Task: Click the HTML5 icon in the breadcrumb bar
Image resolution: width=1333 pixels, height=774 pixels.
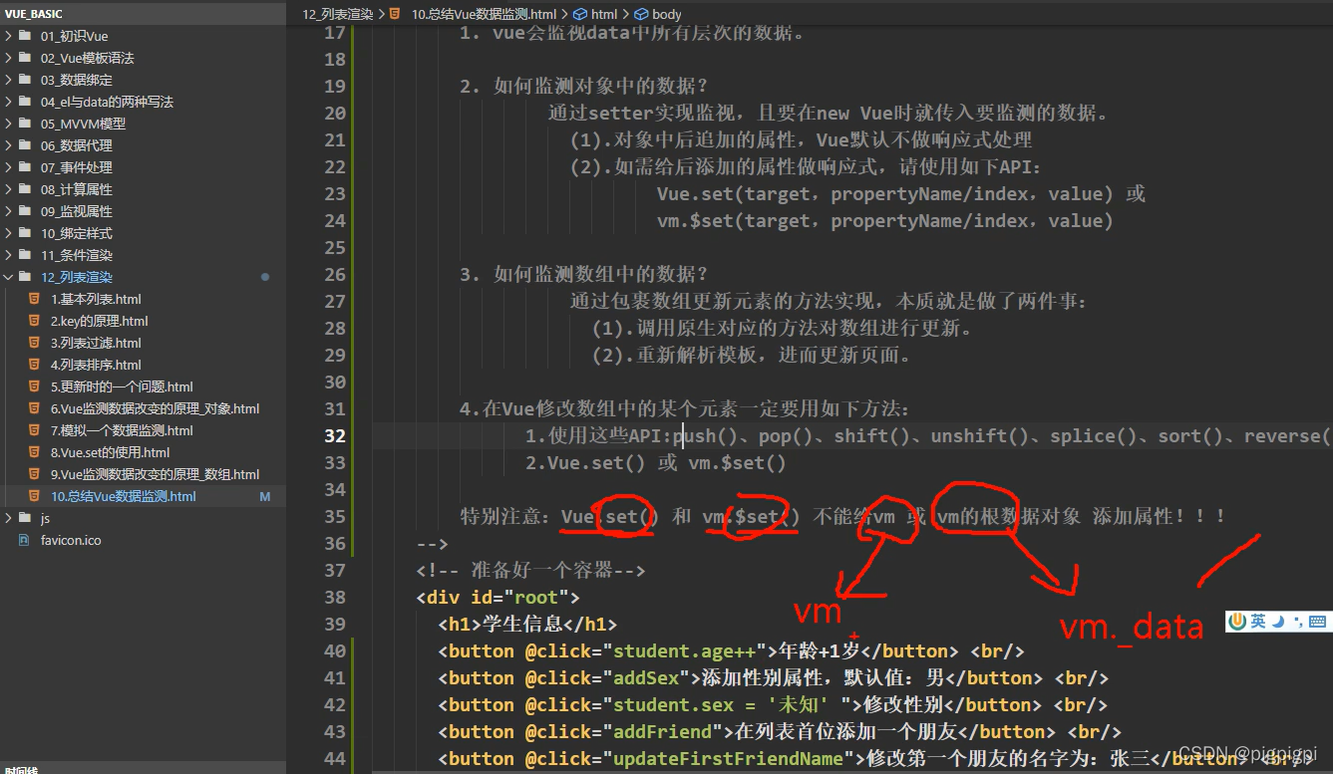Action: coord(396,14)
